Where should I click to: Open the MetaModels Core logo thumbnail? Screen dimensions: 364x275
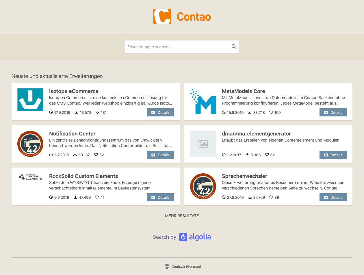tap(203, 101)
